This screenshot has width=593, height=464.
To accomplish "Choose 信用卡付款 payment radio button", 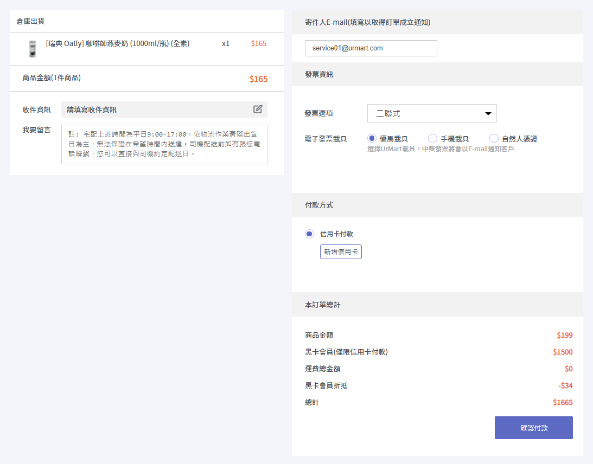I will [x=309, y=234].
